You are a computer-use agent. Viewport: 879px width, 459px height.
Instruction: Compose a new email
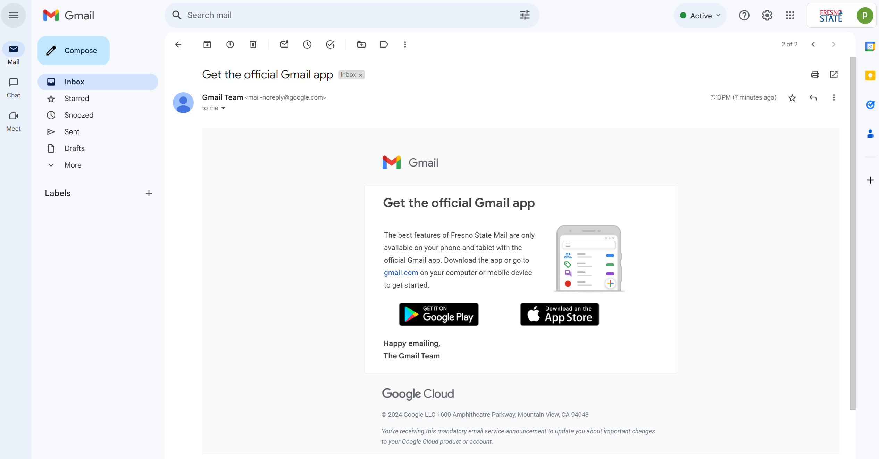(x=74, y=51)
